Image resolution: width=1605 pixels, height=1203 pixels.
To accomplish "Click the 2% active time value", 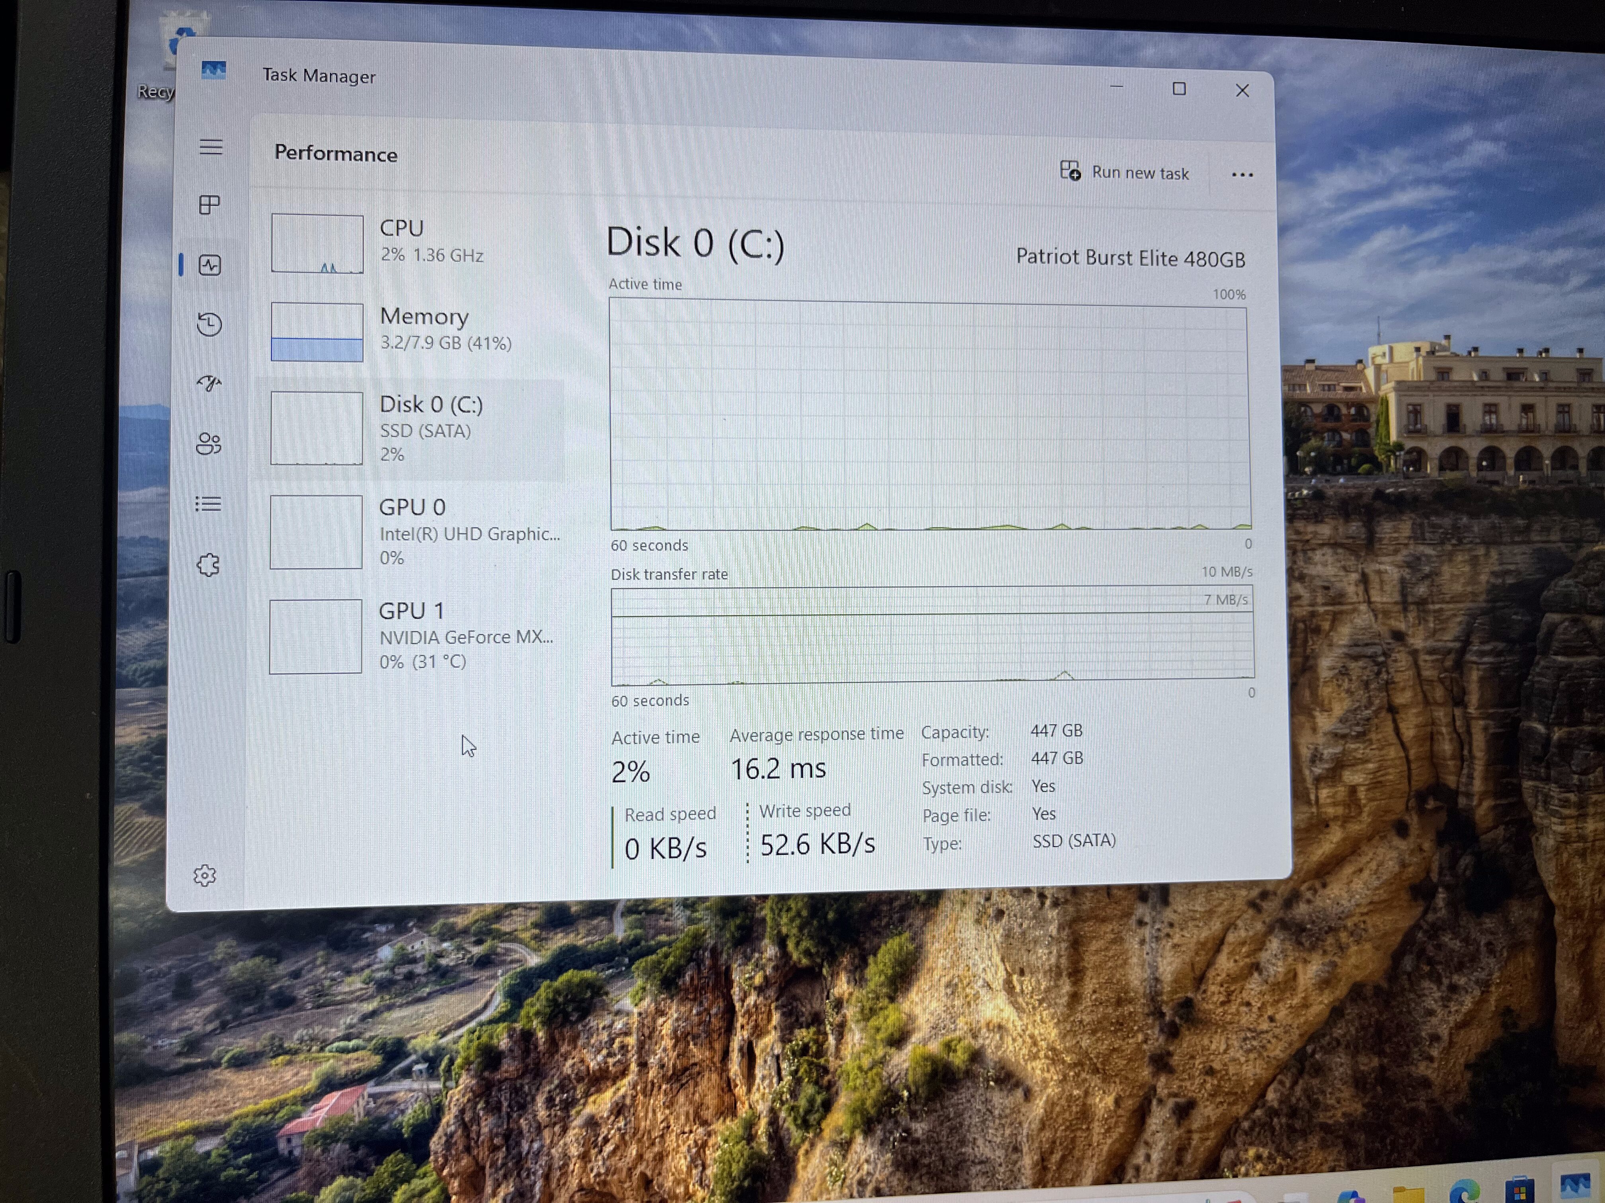I will click(631, 772).
